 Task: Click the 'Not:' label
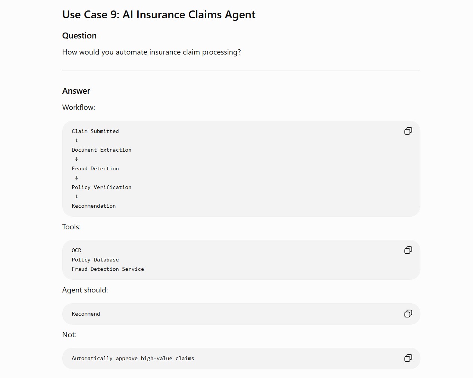(x=69, y=335)
